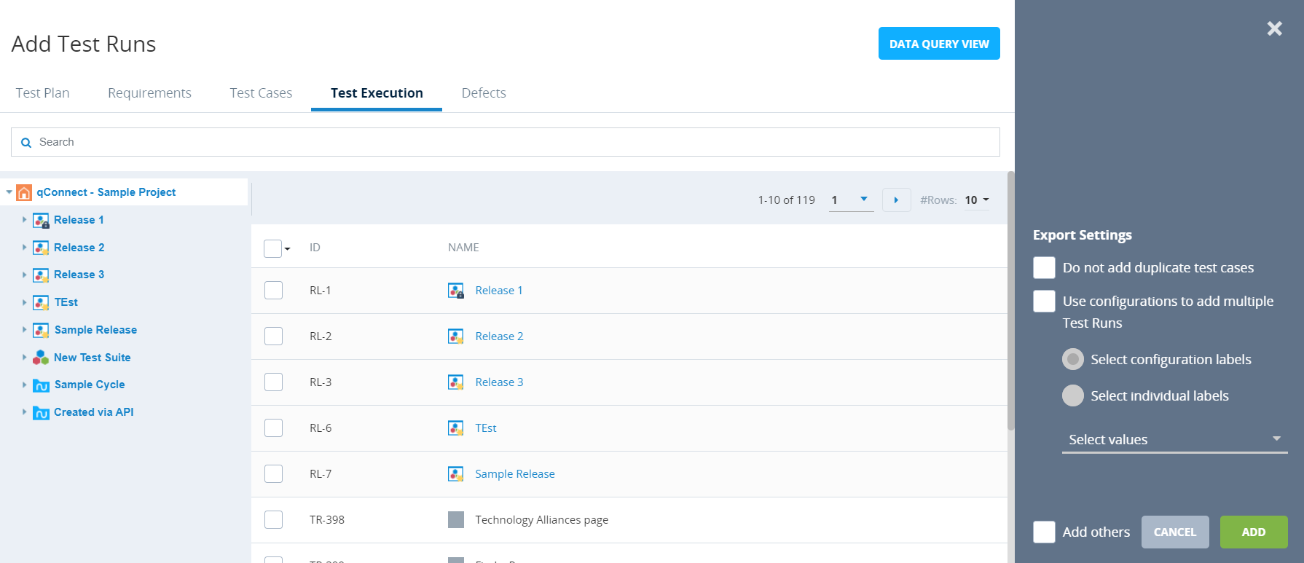Viewport: 1304px width, 563px height.
Task: Check the Add others checkbox
Action: pyautogui.click(x=1044, y=532)
